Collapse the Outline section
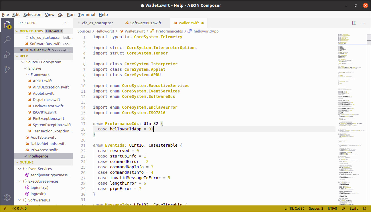This screenshot has width=371, height=212. [17, 162]
